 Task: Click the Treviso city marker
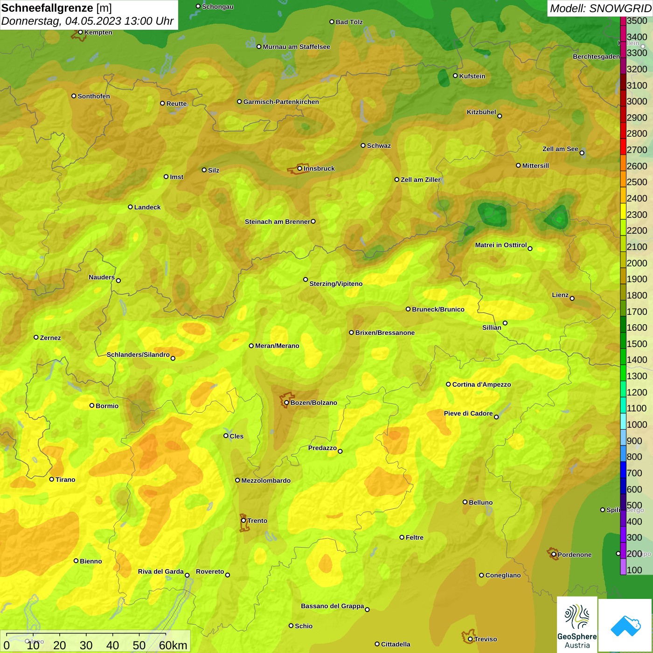click(x=470, y=639)
